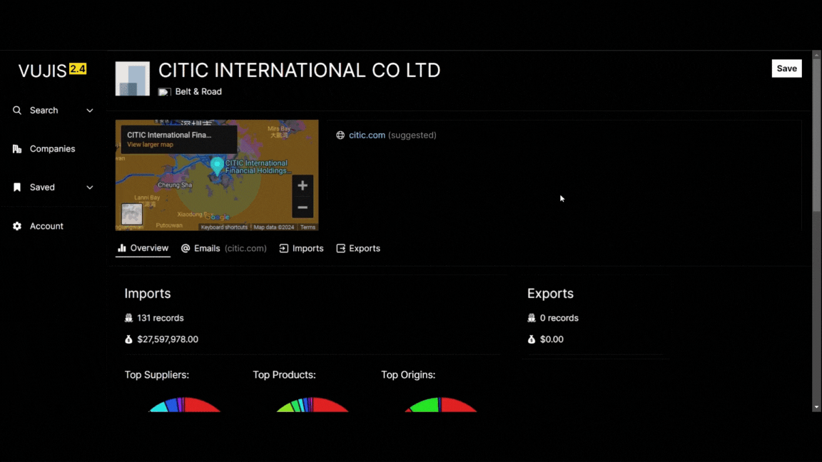This screenshot has width=822, height=462.
Task: Click the Top Suppliers label
Action: click(157, 375)
